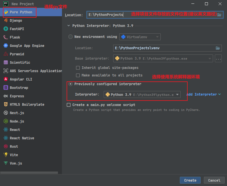Image resolution: width=227 pixels, height=186 pixels.
Task: Click the 'Vite' label in the list
Action: point(14,155)
